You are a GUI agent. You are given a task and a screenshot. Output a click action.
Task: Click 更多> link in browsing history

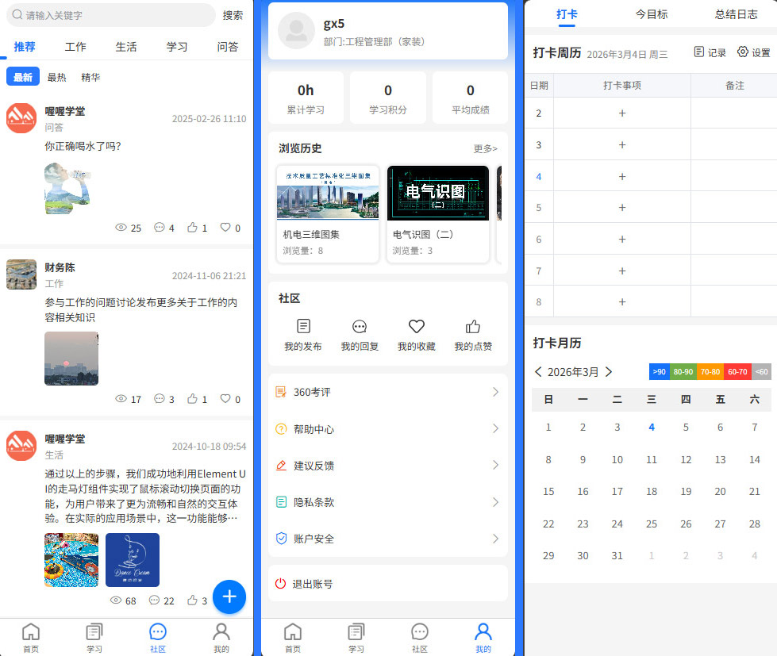[485, 148]
